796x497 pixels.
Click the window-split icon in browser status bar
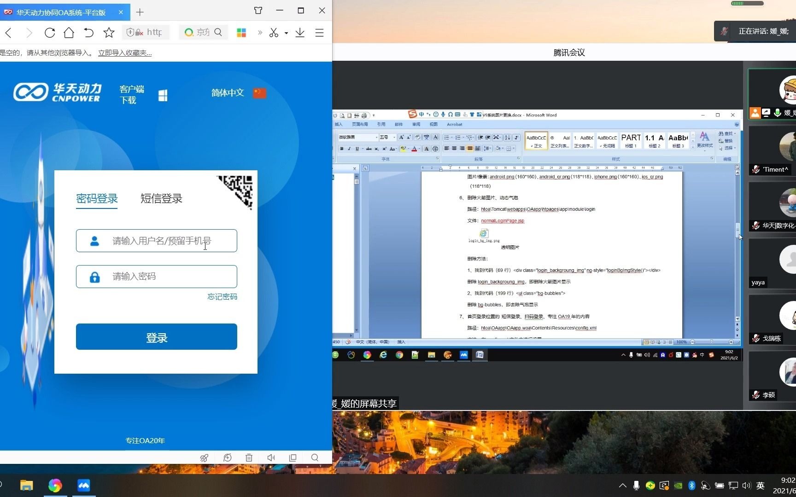(293, 458)
